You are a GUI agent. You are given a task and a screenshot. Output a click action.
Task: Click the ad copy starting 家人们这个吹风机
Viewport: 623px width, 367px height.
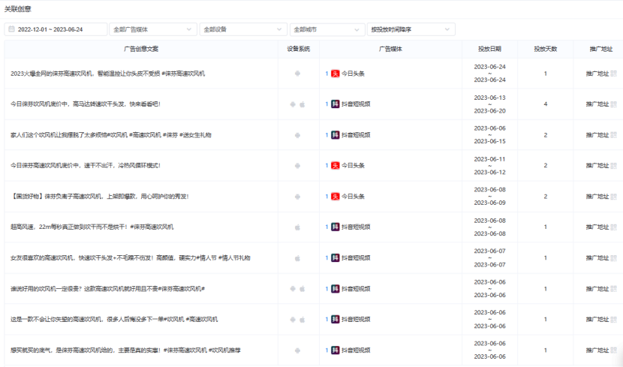coord(111,135)
